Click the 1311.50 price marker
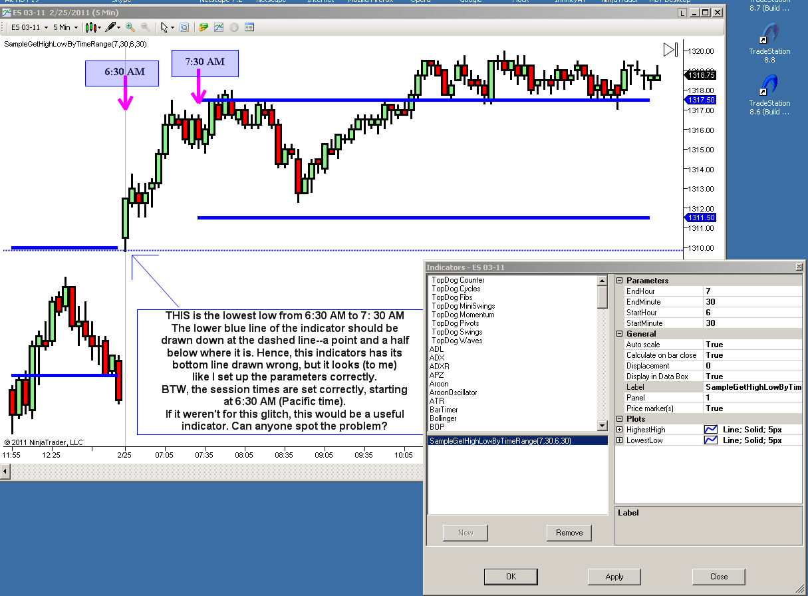808x596 pixels. coord(700,218)
